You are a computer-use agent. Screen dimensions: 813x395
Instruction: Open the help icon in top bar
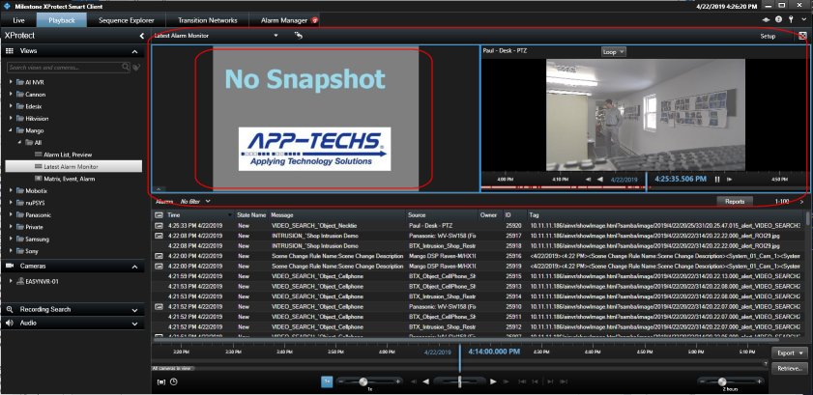pyautogui.click(x=778, y=19)
